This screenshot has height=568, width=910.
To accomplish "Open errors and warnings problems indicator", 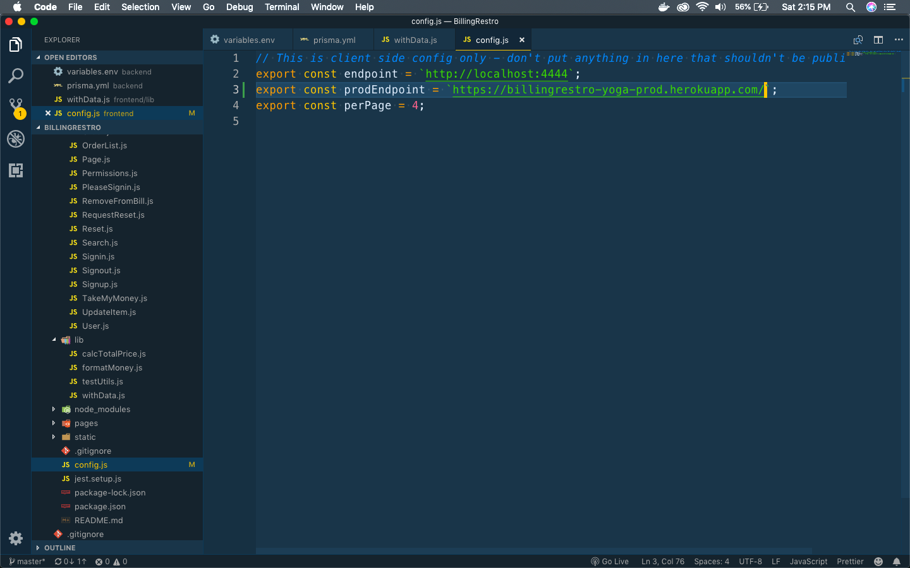I will [111, 562].
